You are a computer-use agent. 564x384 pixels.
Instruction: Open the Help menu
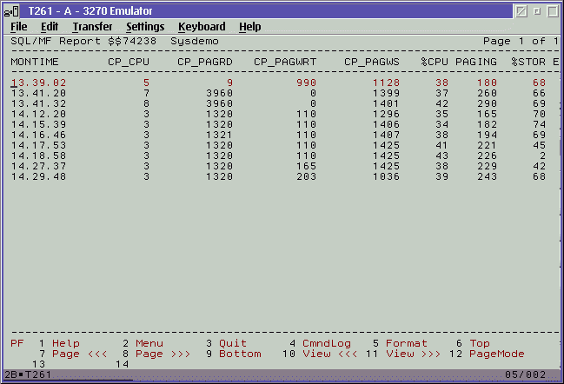250,27
